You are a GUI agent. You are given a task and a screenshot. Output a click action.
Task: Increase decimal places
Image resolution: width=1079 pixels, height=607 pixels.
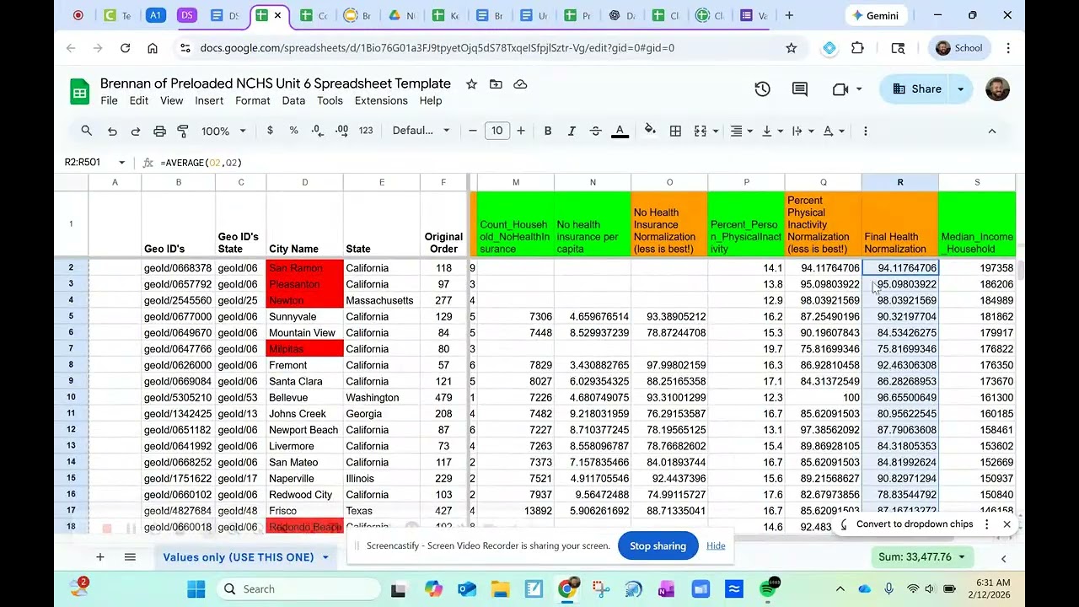pos(341,131)
